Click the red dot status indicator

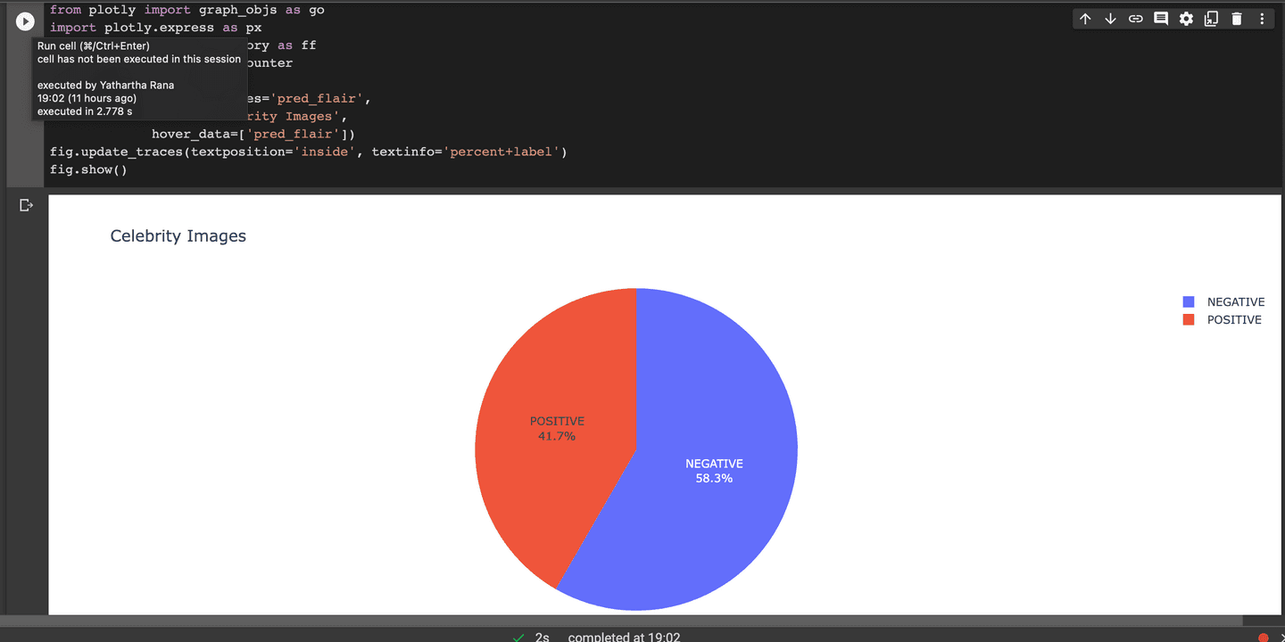(1263, 638)
